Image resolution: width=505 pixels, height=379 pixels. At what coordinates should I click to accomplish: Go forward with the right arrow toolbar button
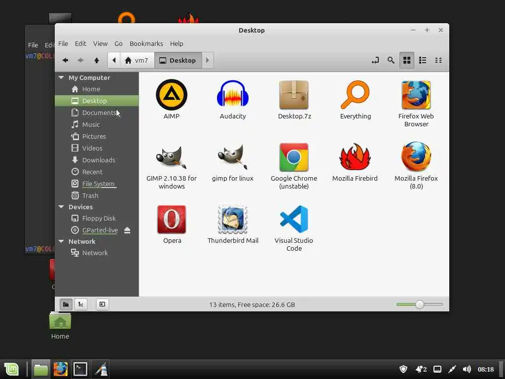click(x=81, y=60)
